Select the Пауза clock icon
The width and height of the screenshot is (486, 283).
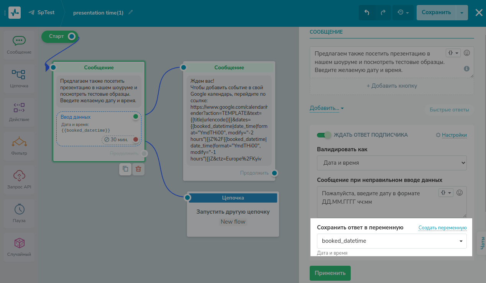(19, 210)
